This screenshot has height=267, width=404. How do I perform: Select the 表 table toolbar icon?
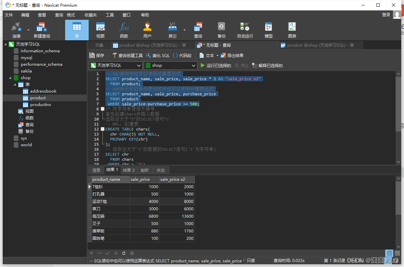click(77, 30)
